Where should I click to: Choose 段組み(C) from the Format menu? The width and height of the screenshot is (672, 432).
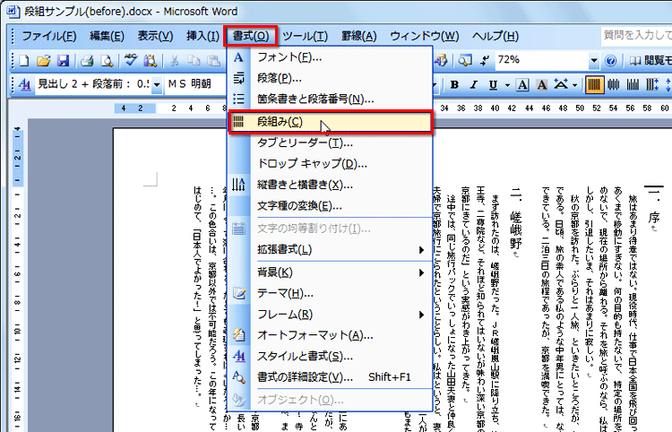(331, 122)
